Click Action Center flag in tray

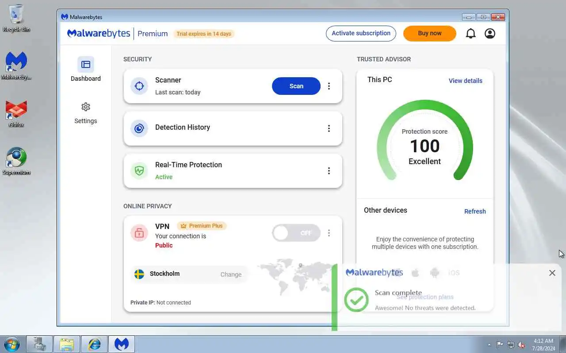click(500, 345)
